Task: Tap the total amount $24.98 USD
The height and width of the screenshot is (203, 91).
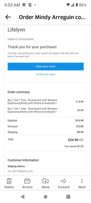Action: [76, 140]
